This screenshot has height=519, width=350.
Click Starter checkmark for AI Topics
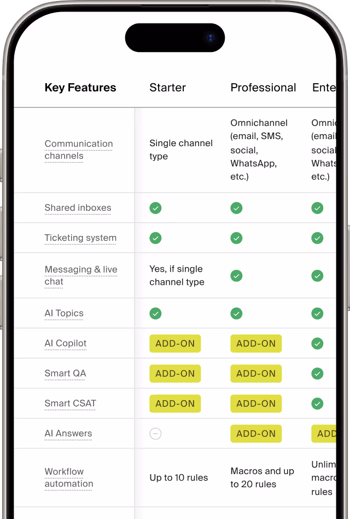tap(155, 313)
